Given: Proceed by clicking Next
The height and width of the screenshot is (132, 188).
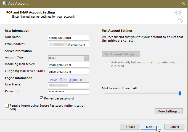Looking at the screenshot, I should (151, 127).
